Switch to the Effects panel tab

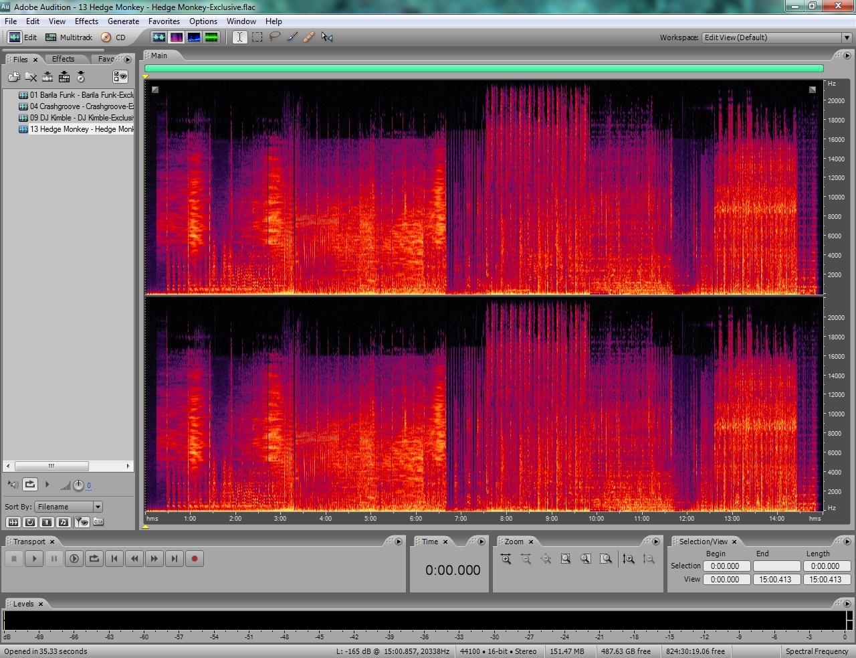[64, 59]
